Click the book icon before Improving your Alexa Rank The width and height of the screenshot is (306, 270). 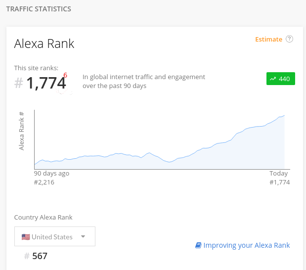pyautogui.click(x=198, y=245)
